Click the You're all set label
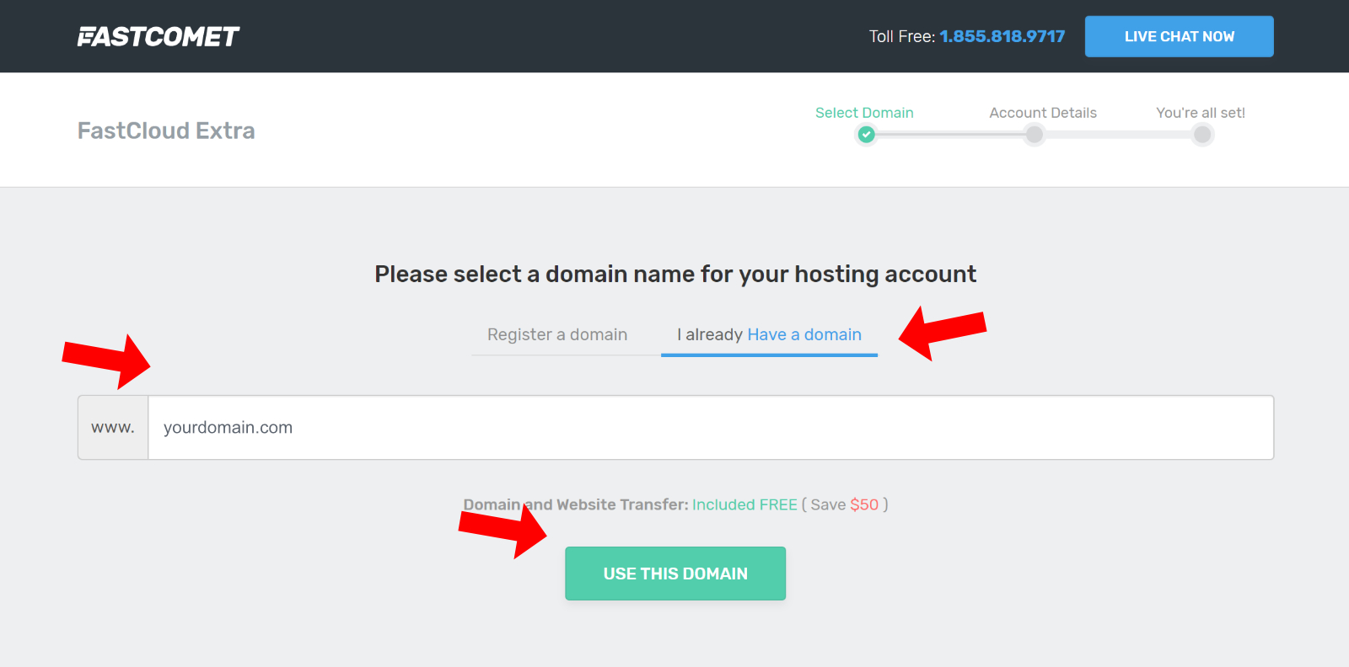The width and height of the screenshot is (1349, 667). click(x=1201, y=113)
